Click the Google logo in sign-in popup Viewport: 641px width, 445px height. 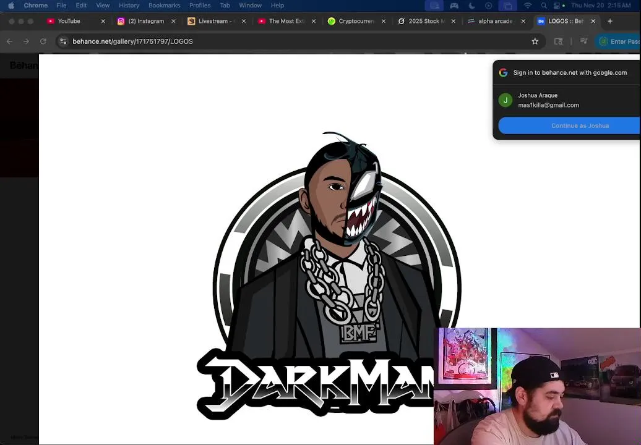click(x=503, y=73)
